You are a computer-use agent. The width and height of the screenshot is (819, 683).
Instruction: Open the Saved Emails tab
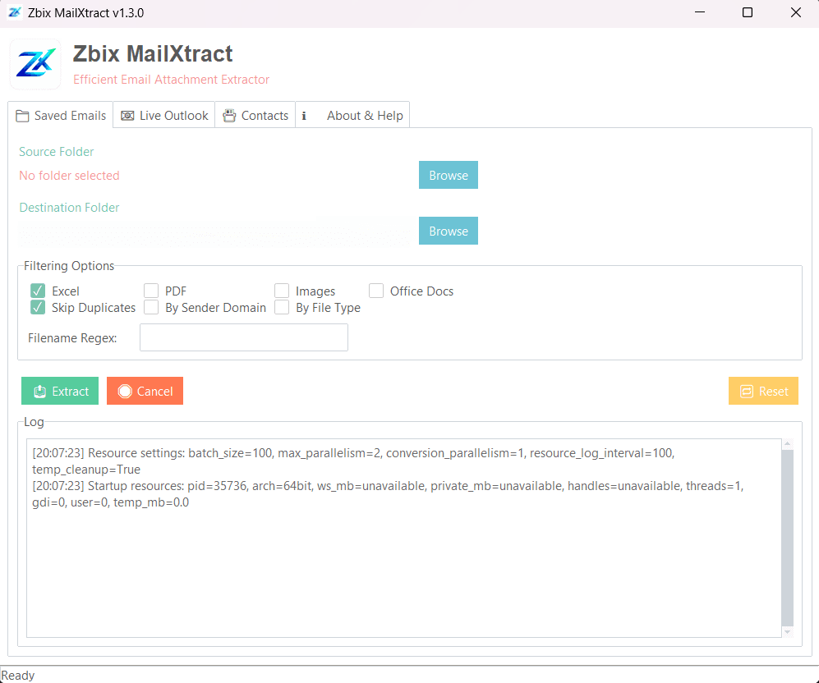[61, 115]
